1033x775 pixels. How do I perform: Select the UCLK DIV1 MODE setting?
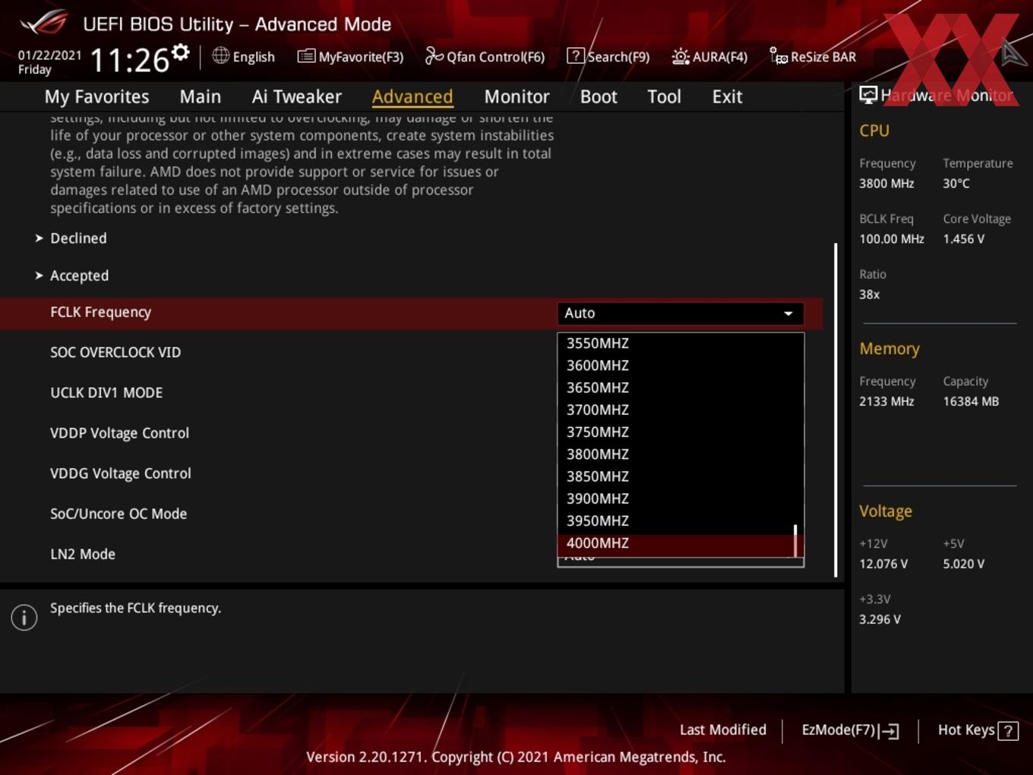[106, 393]
